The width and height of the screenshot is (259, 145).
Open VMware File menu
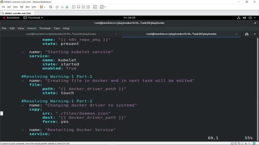click(4, 7)
